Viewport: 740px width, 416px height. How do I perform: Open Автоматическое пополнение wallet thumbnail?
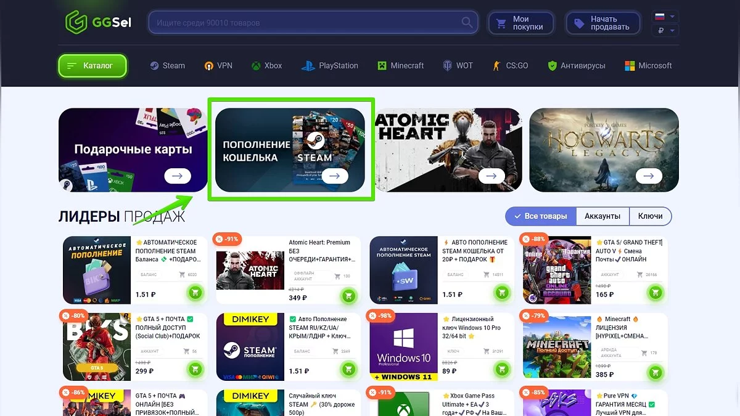(97, 270)
